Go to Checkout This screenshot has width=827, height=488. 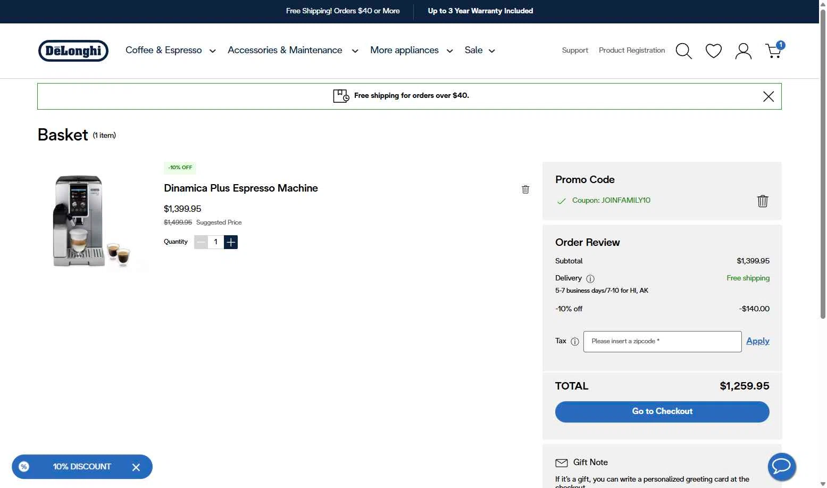tap(662, 412)
